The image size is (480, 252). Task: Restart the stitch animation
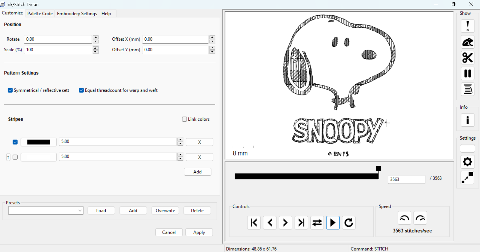[x=349, y=222]
